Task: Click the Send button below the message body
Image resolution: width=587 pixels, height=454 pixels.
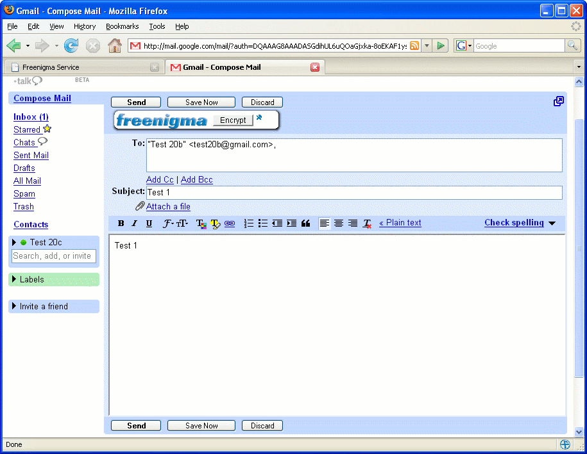Action: [x=136, y=426]
